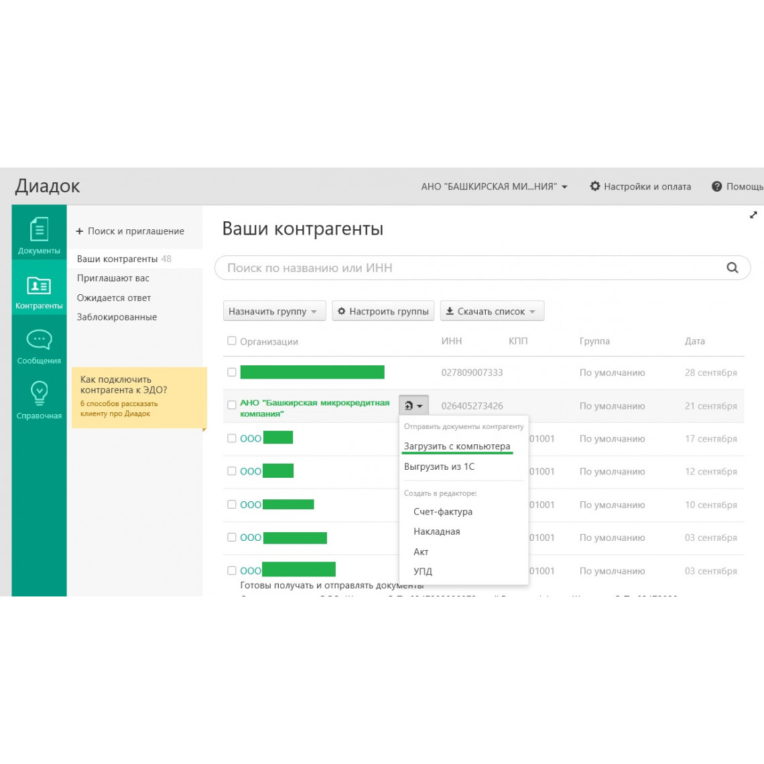Open the Контрагенты section icon
Screen dimensions: 764x764
(39, 285)
